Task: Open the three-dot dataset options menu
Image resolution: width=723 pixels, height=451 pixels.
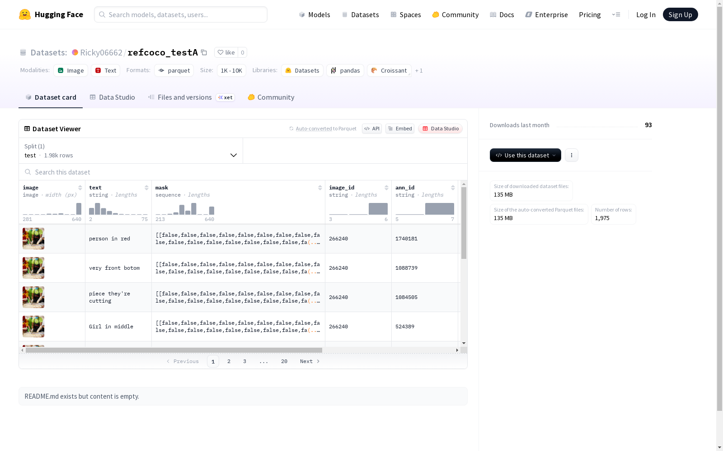Action: pyautogui.click(x=572, y=155)
